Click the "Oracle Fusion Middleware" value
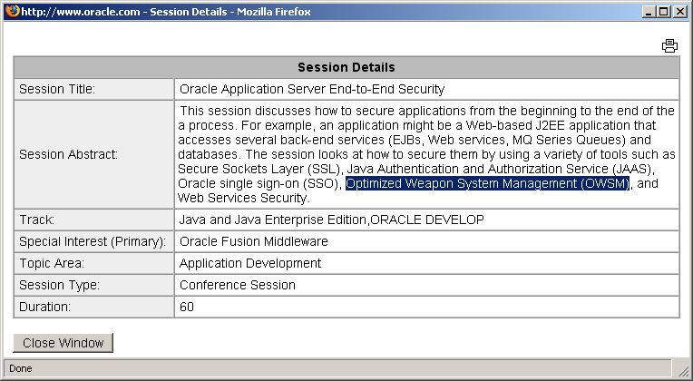Screen dimensions: 693x381 tap(253, 241)
